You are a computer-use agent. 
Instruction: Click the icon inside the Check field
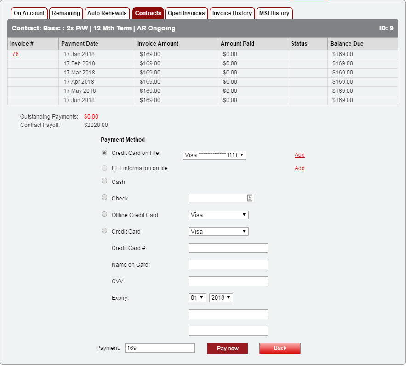pos(250,198)
